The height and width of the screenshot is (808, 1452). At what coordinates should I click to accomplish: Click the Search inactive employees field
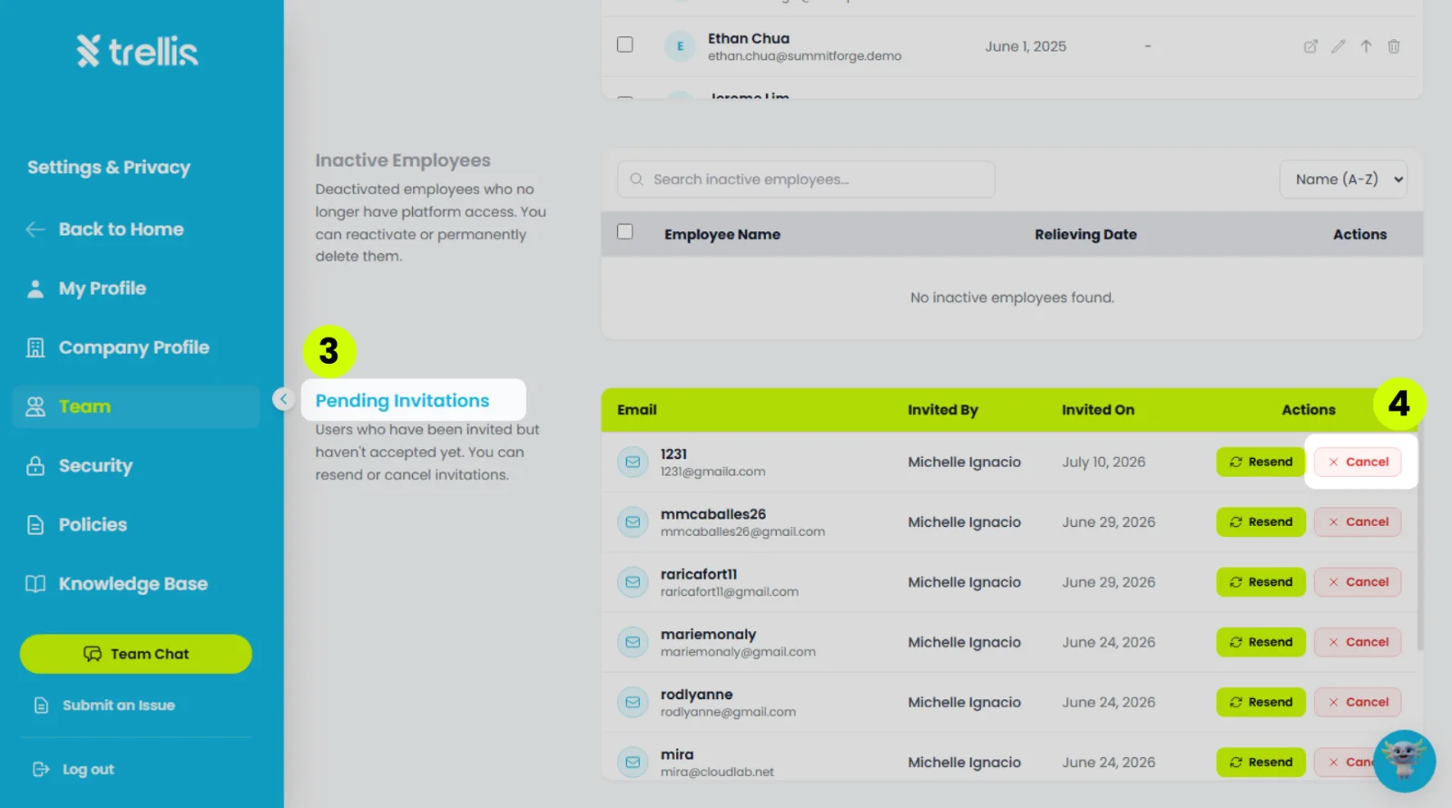point(806,180)
